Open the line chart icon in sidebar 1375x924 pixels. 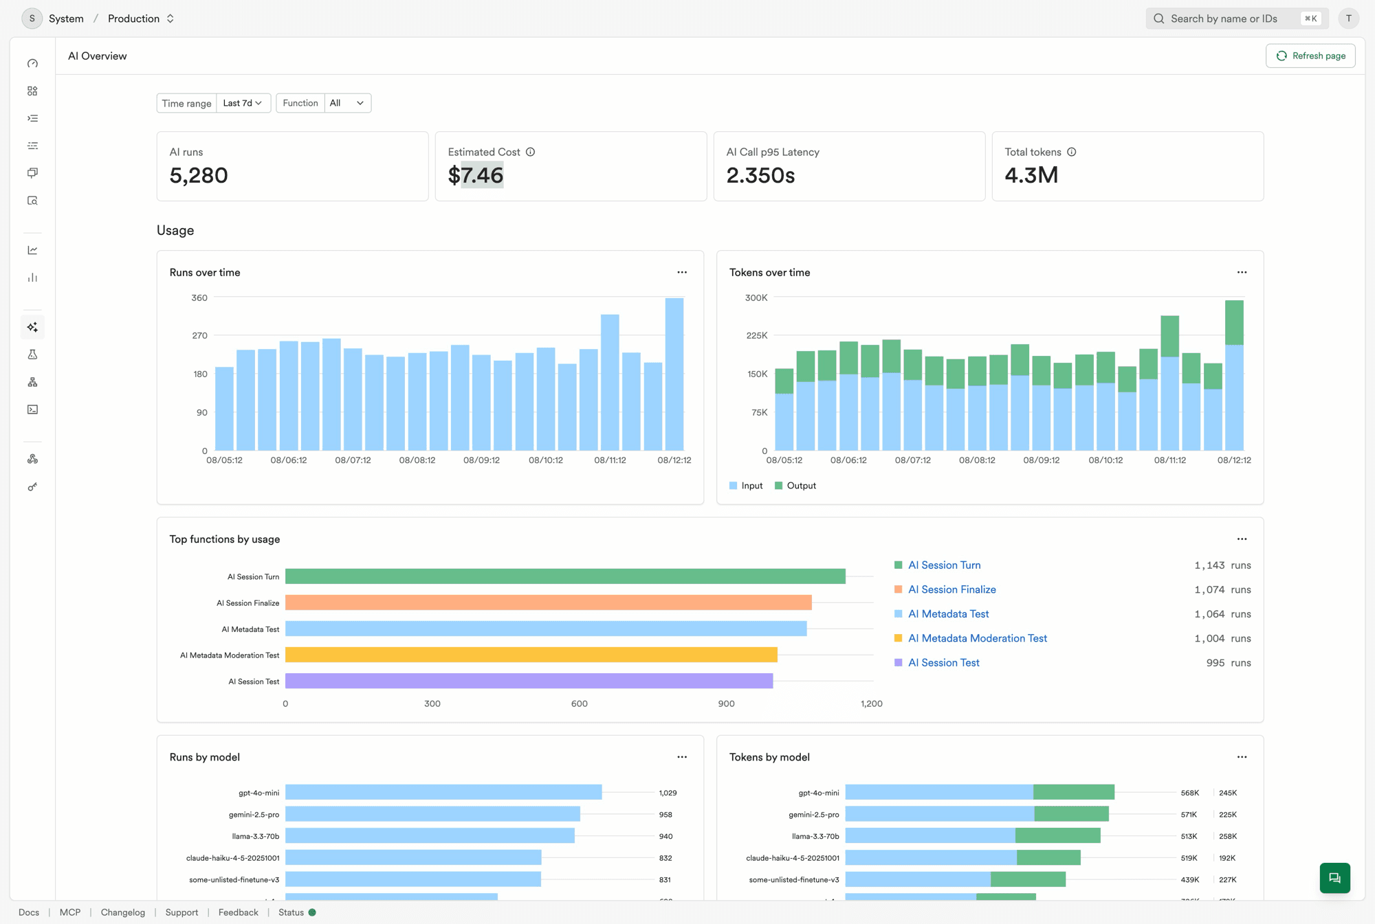[32, 250]
